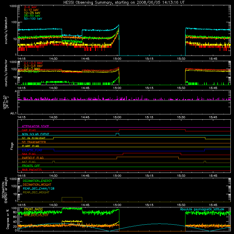The image size is (234, 234).
Task: Click the SAA_FLAG label
Action: click(29, 154)
